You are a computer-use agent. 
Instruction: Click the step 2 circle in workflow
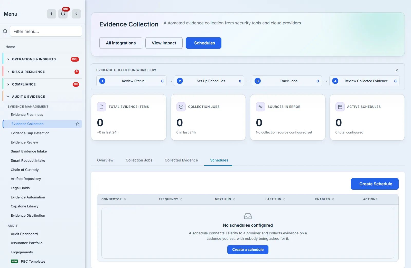click(180, 81)
